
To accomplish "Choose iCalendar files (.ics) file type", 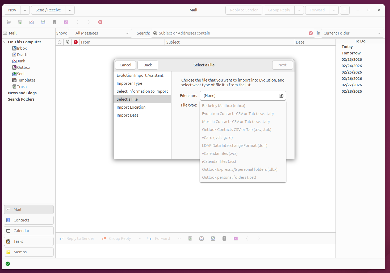I will pyautogui.click(x=243, y=161).
